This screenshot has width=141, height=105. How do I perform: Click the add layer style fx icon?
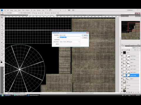click(x=127, y=92)
